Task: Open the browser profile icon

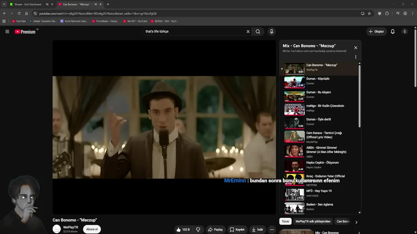Action: tap(405, 13)
